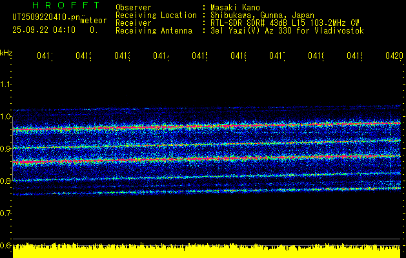Click the 0.8 kHz axis tick label

pyautogui.click(x=5, y=181)
